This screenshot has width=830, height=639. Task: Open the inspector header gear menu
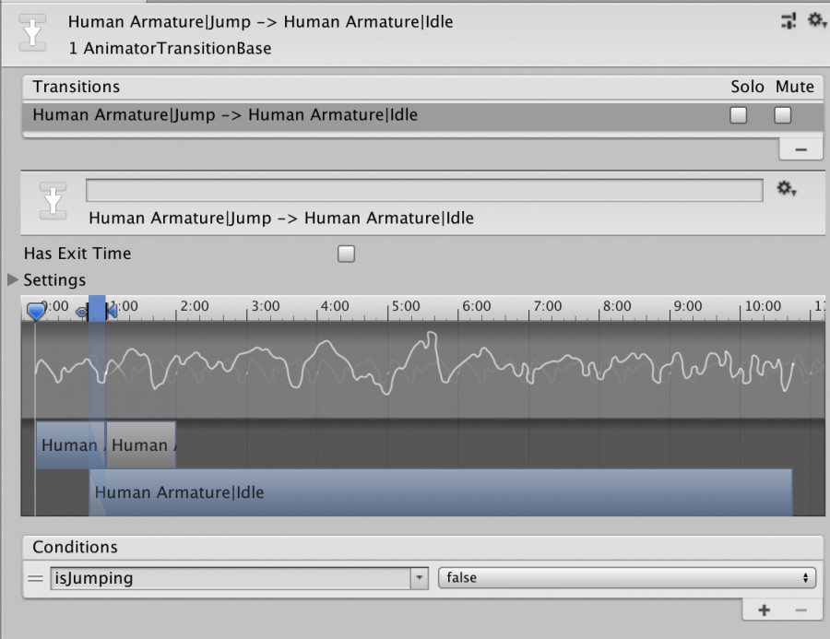point(817,20)
